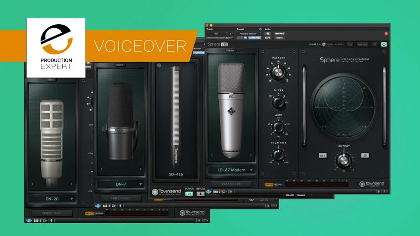Open the Sphere help question-mark icon

pyautogui.click(x=375, y=45)
